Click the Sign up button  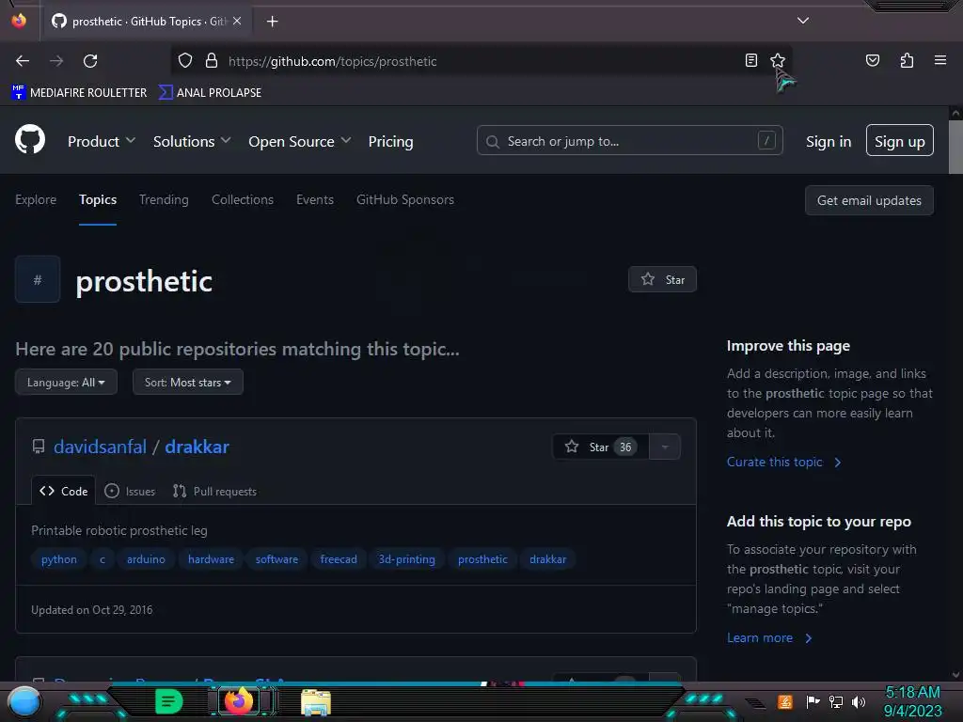(900, 141)
